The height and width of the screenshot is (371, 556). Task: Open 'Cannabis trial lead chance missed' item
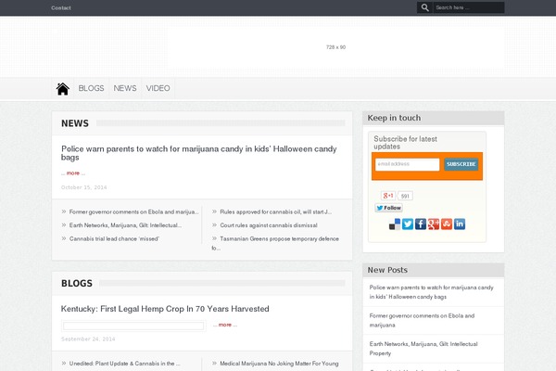[x=114, y=239]
